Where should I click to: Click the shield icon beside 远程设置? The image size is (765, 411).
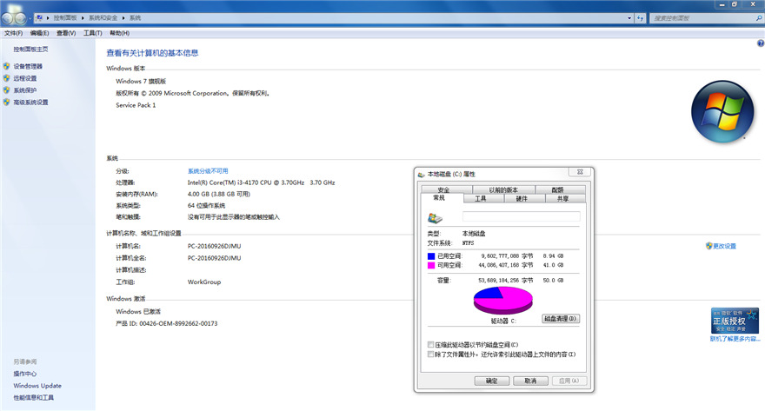coord(6,78)
